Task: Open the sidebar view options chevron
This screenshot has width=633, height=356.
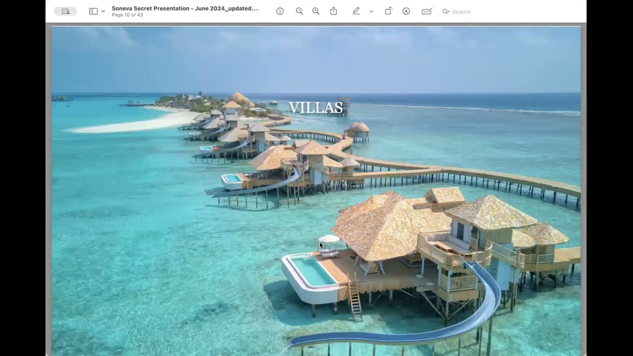Action: pyautogui.click(x=103, y=11)
